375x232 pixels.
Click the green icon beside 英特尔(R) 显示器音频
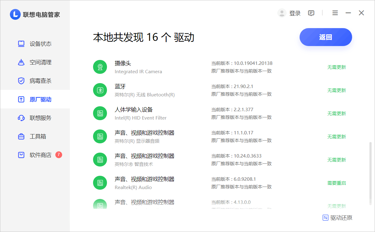tap(100, 137)
